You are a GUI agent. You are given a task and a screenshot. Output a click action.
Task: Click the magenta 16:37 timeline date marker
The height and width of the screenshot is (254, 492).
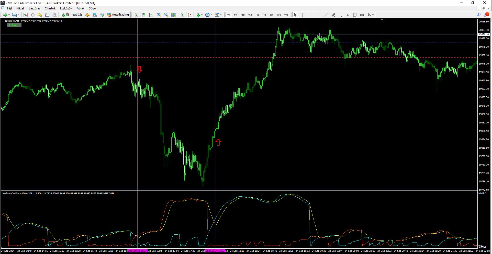[x=137, y=251]
